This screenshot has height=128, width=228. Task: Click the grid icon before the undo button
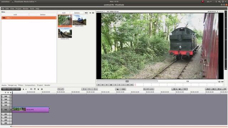pos(42,89)
